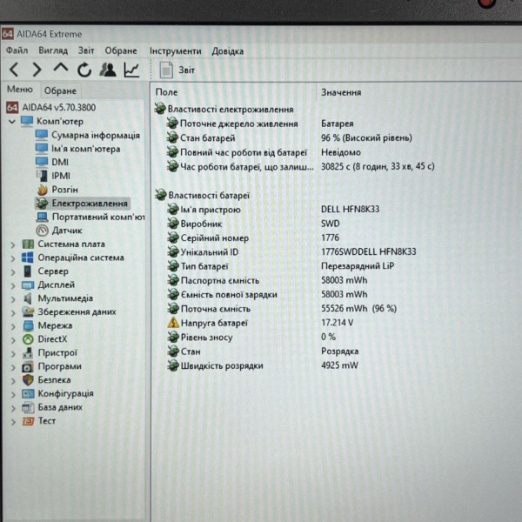
Task: Select AIDA64 v5.70.3800 root tree item
Action: pyautogui.click(x=51, y=107)
